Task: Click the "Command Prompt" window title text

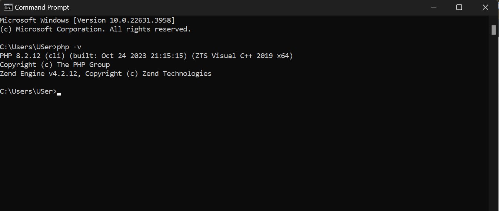Action: coord(42,7)
